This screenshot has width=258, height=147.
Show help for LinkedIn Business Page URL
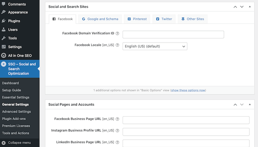[117, 142]
